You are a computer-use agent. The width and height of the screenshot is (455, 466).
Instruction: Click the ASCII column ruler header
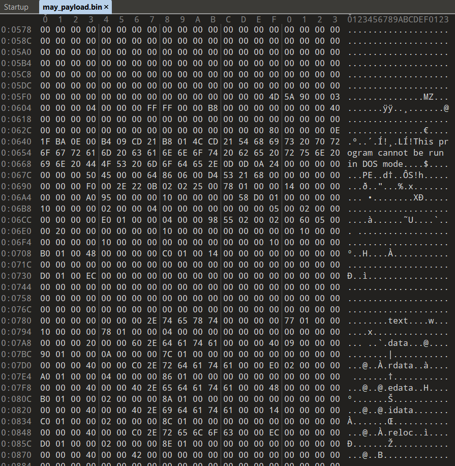(x=398, y=19)
